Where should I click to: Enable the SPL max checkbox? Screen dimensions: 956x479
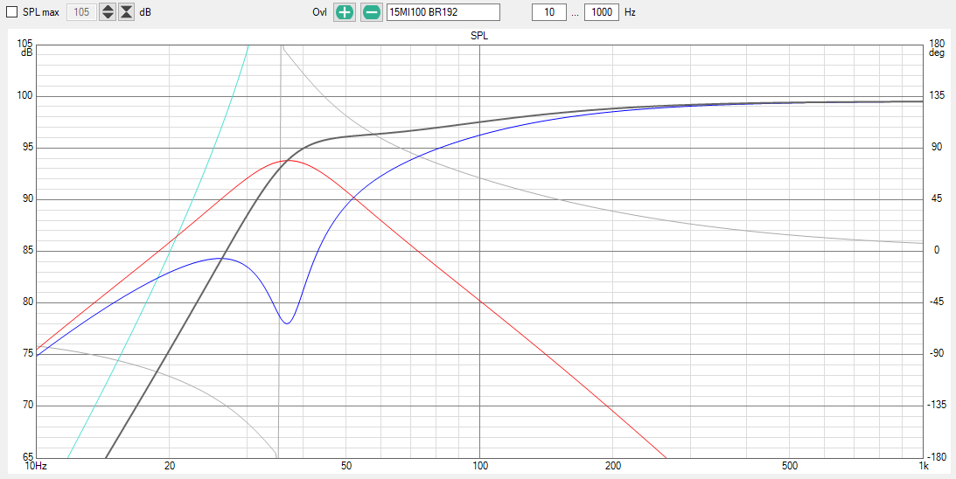pyautogui.click(x=11, y=12)
